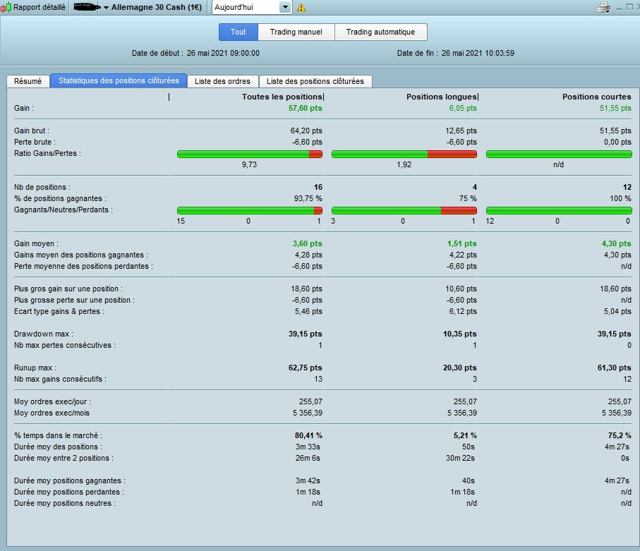Click Ratio Gains/Pertes bar for all positions

(249, 154)
